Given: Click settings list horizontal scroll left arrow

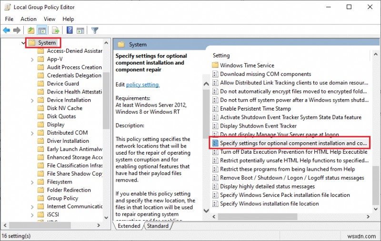Looking at the screenshot, I should pos(214,216).
